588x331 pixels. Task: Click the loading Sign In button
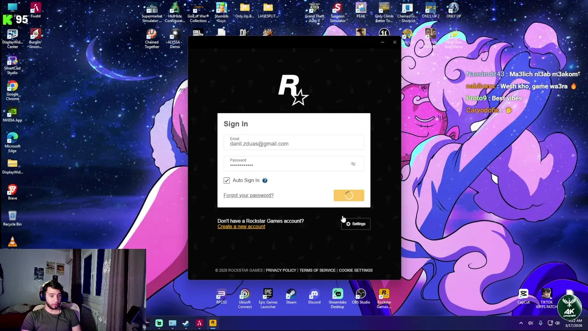349,195
